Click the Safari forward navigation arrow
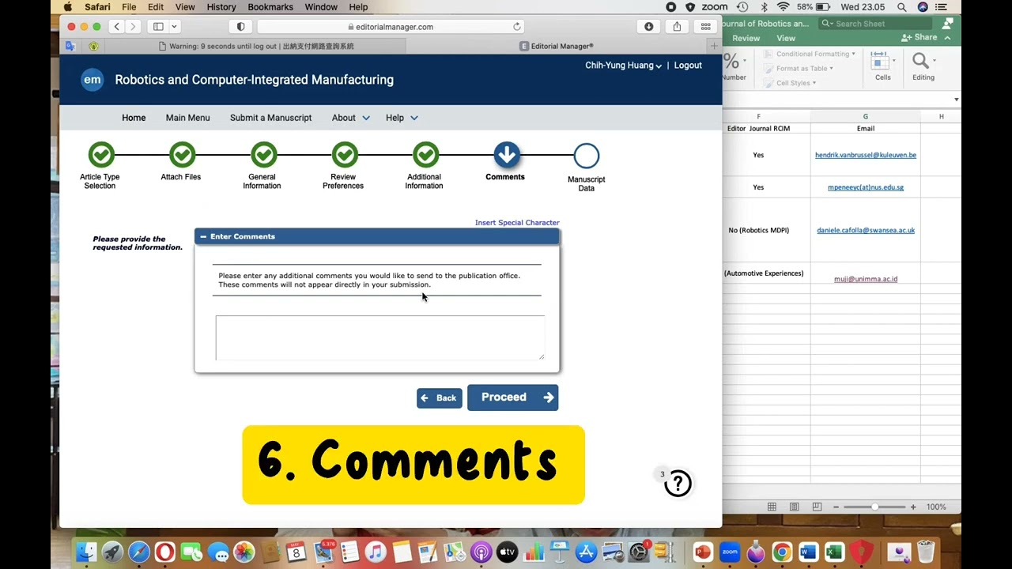Image resolution: width=1012 pixels, height=569 pixels. click(x=133, y=26)
